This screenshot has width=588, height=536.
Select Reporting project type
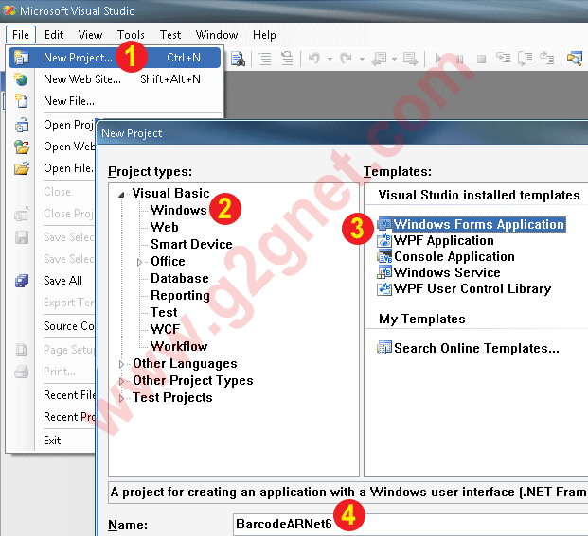[180, 295]
